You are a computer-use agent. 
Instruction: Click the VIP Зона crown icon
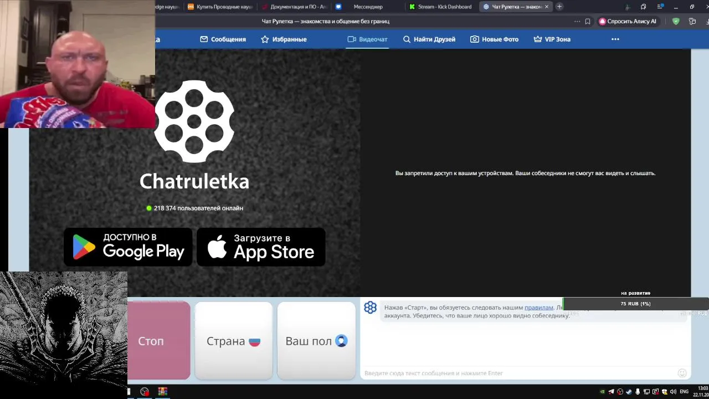[x=537, y=39]
